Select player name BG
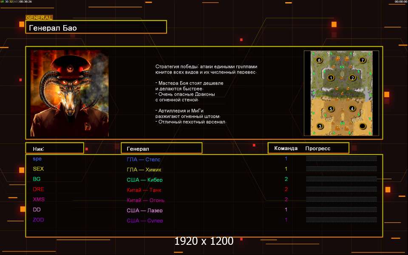The width and height of the screenshot is (408, 255). 37,179
